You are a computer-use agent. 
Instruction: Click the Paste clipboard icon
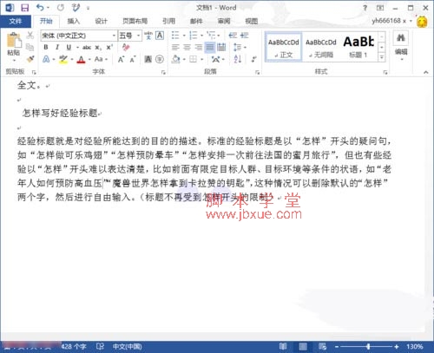14,41
